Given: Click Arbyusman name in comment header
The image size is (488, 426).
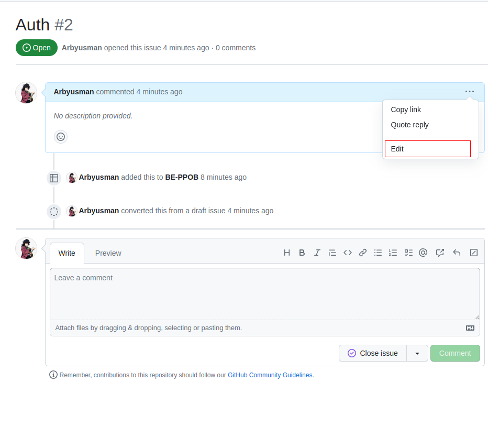Looking at the screenshot, I should 74,92.
